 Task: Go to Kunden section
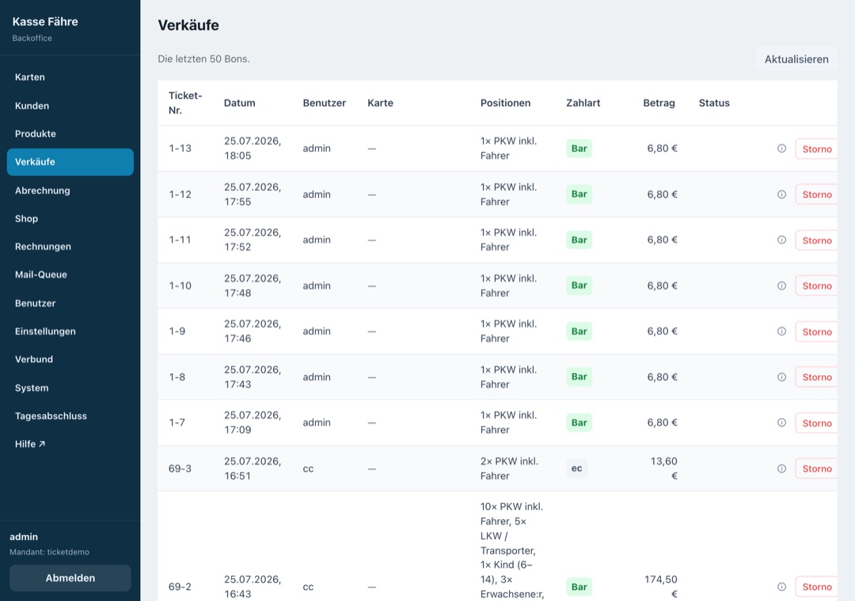pyautogui.click(x=70, y=106)
